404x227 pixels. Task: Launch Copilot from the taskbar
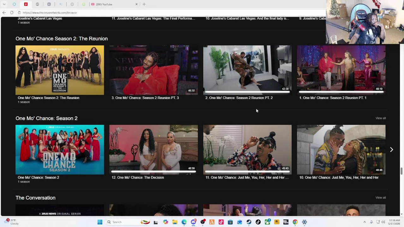(165, 222)
